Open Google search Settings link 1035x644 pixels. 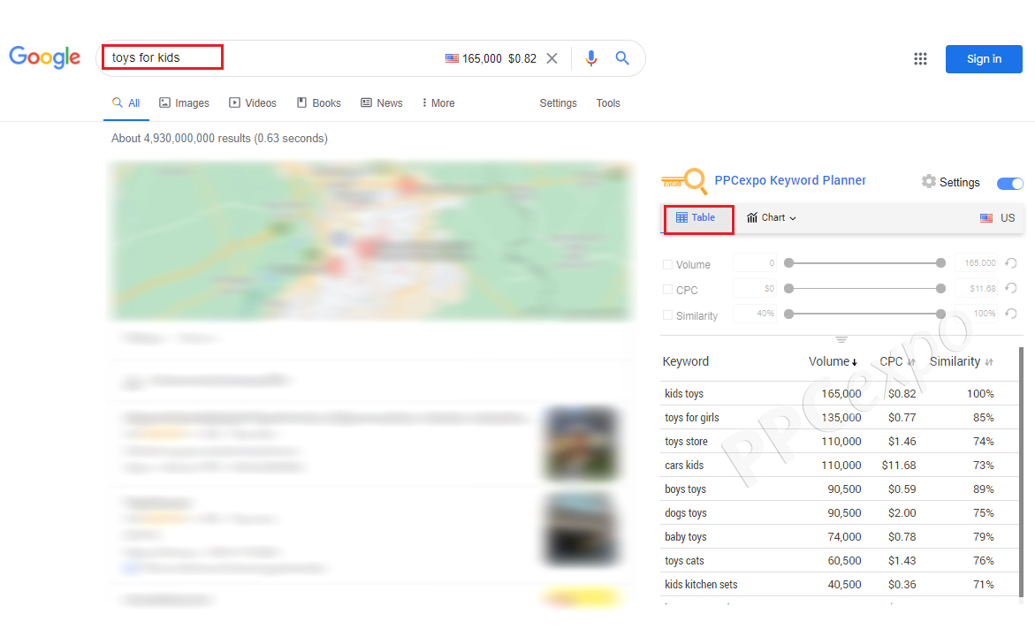coord(558,103)
